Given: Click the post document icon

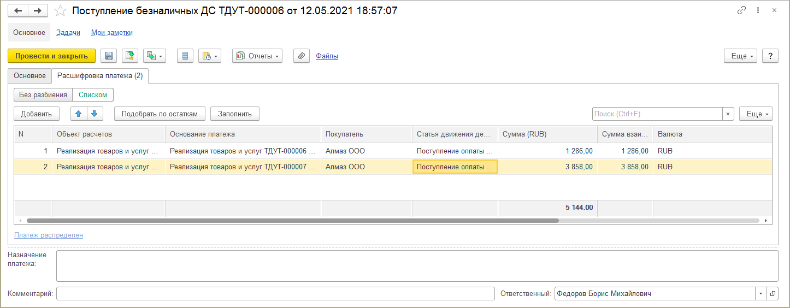Looking at the screenshot, I should (x=130, y=56).
